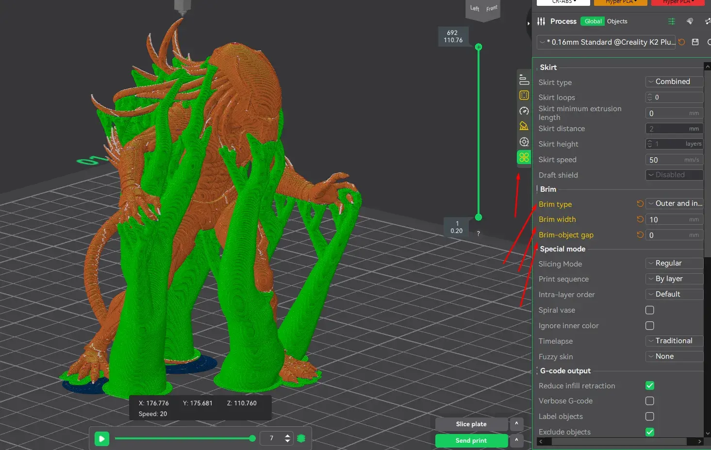Click the save preset floppy disk icon
The height and width of the screenshot is (450, 711).
[695, 42]
